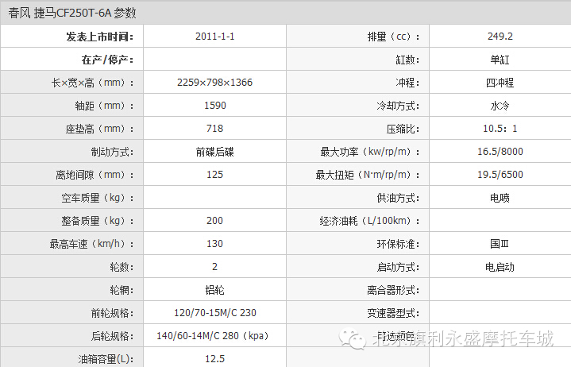This screenshot has width=571, height=367.
Task: Click the 最大功率（kw/rp/m） label
Action: point(370,152)
